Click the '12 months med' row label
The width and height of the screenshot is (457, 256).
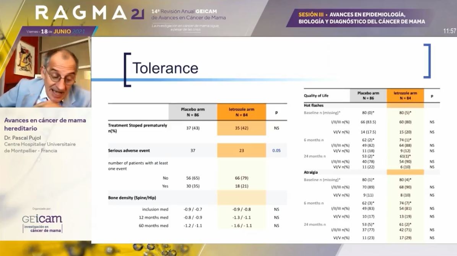(153, 217)
